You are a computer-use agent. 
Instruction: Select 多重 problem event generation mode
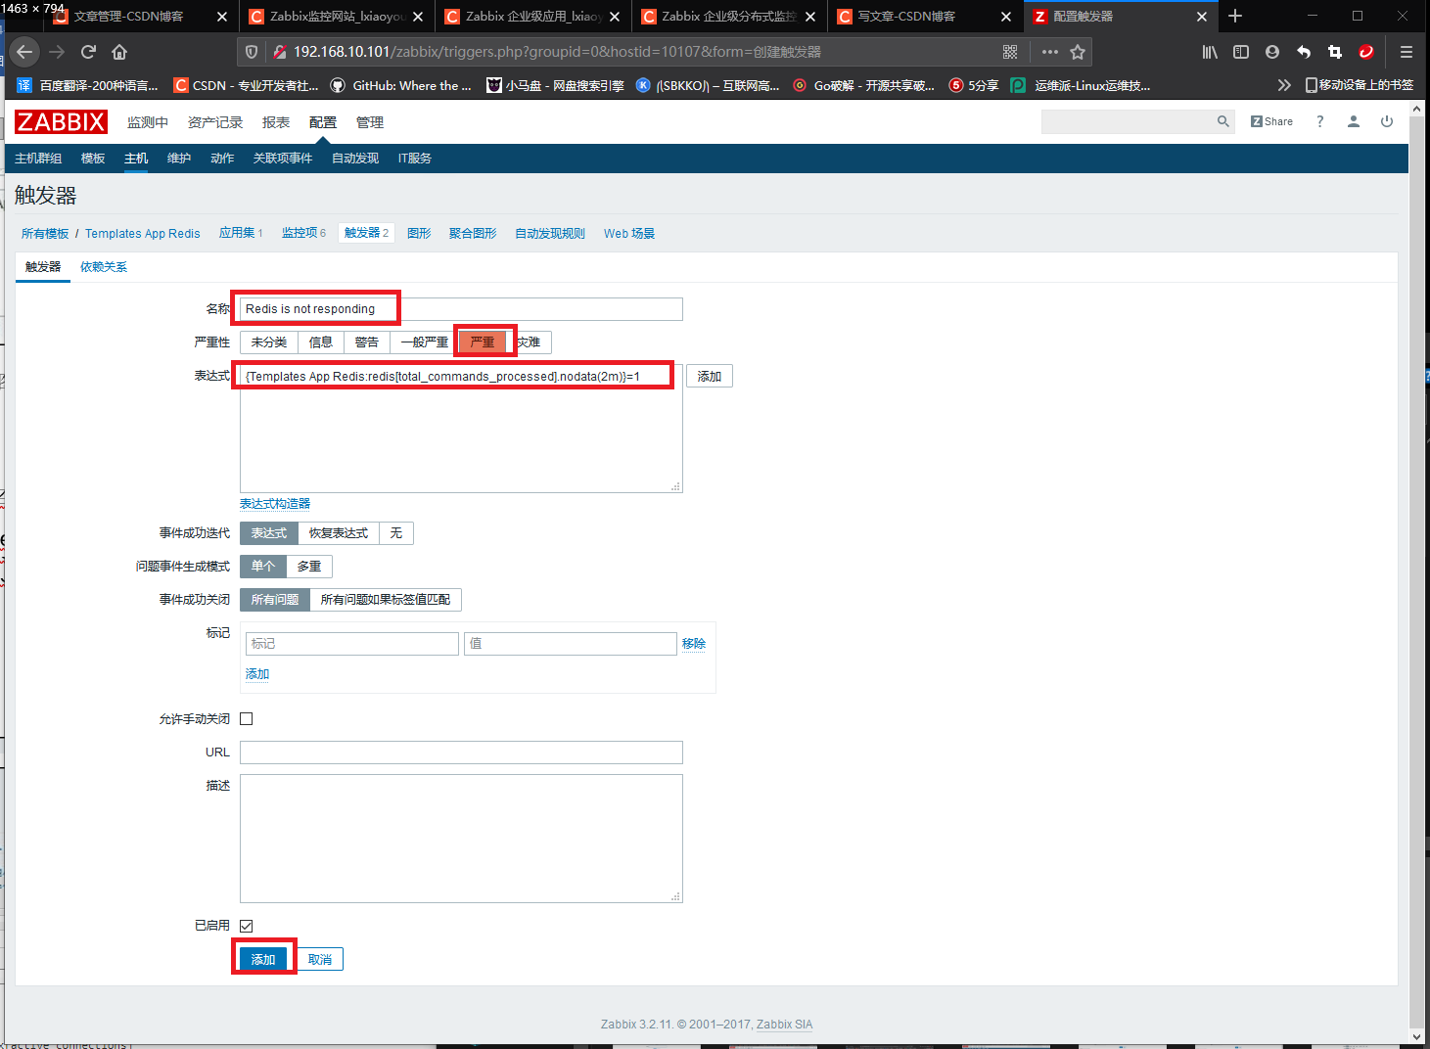tap(309, 567)
